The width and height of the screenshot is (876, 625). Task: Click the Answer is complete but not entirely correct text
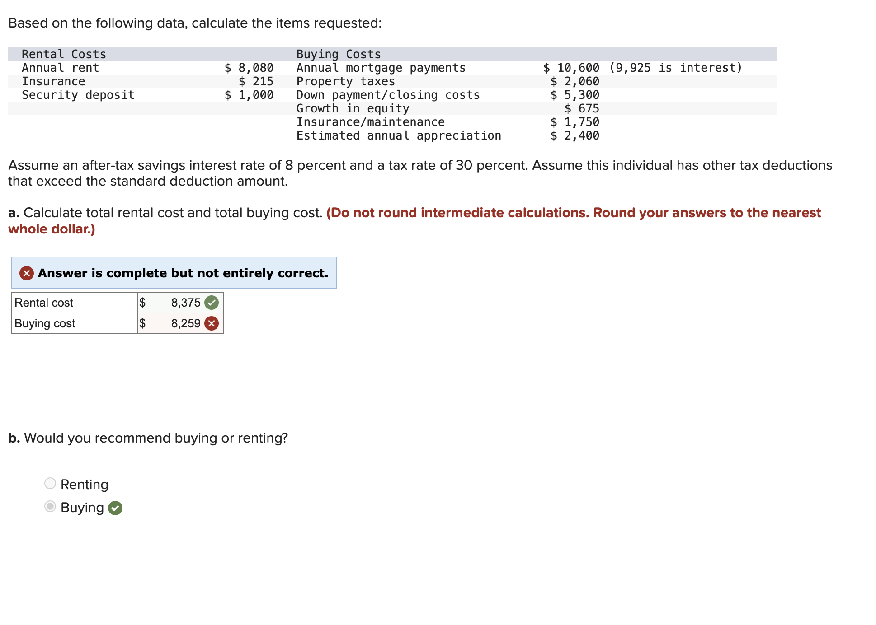[x=183, y=273]
